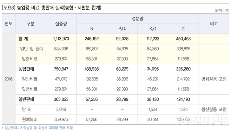236x132 pixels.
Task: Click the 합계 row label
Action: click(23, 39)
